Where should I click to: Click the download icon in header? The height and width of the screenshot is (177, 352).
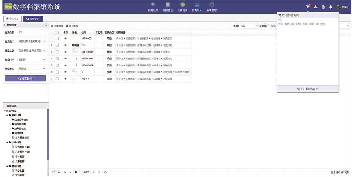316,6
